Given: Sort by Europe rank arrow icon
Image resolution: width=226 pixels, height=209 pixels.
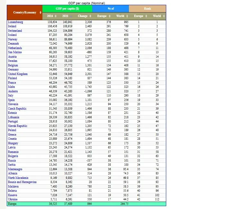Looking at the screenshot, I should (146, 16).
